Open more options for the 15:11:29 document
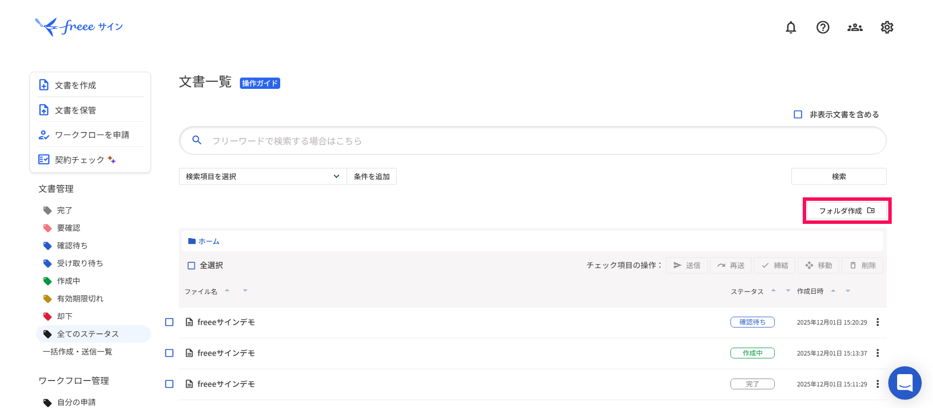This screenshot has height=408, width=933. point(877,384)
